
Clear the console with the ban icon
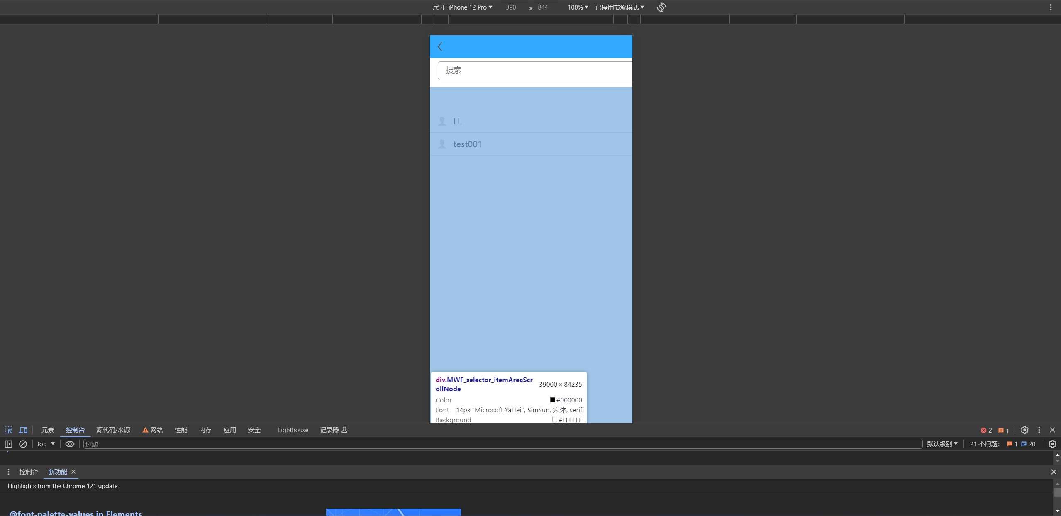coord(23,444)
